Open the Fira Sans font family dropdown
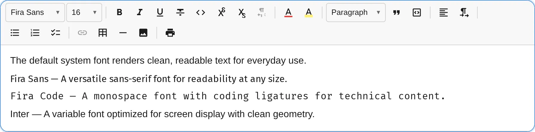The width and height of the screenshot is (535, 132). 35,12
